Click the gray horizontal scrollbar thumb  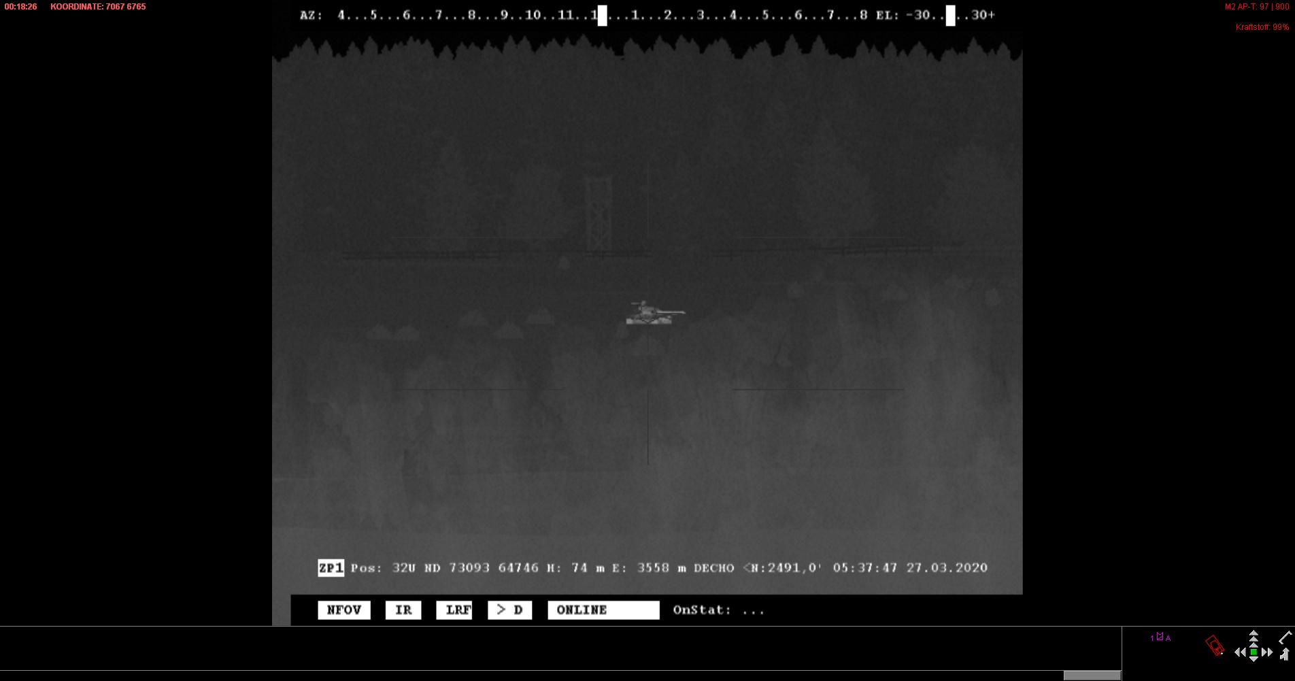(1092, 676)
